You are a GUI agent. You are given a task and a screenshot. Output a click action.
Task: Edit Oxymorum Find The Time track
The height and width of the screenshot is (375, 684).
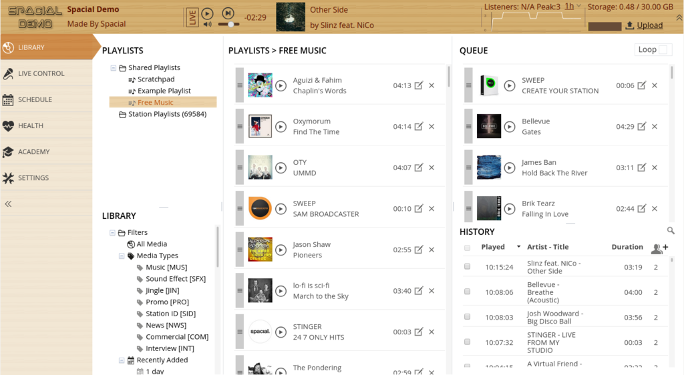tap(418, 126)
